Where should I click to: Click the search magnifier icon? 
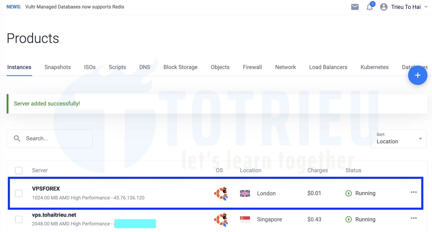17,138
